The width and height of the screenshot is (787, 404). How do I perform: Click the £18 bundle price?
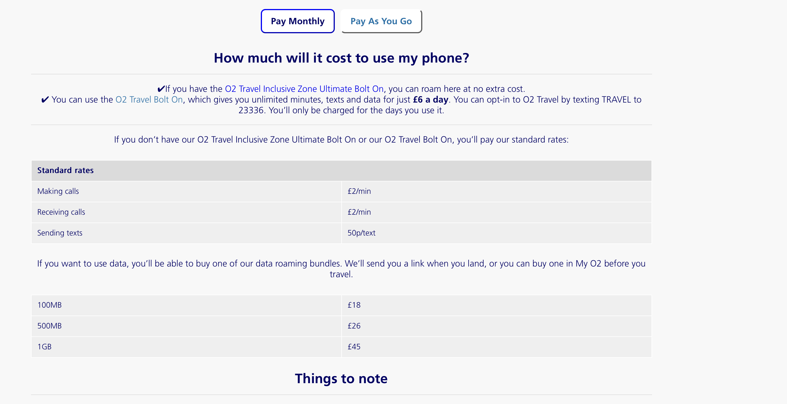coord(354,305)
